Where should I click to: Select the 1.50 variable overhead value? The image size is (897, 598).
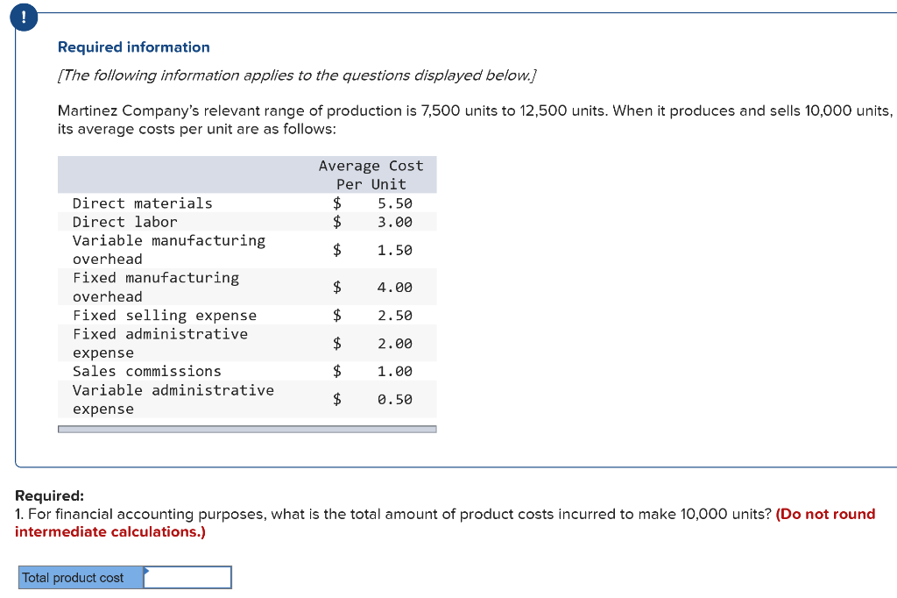pyautogui.click(x=395, y=250)
